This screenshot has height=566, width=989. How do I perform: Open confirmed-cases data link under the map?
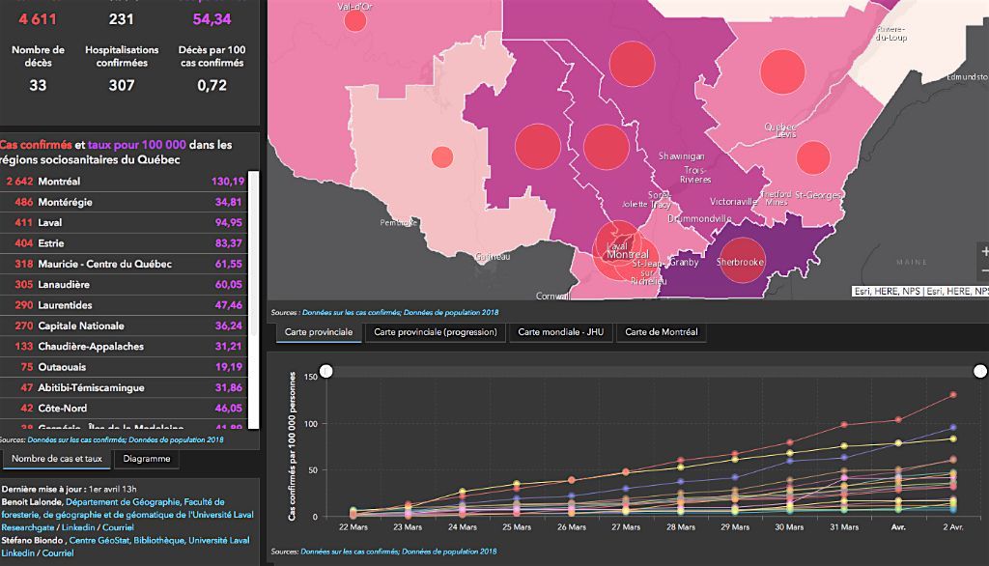pos(351,312)
